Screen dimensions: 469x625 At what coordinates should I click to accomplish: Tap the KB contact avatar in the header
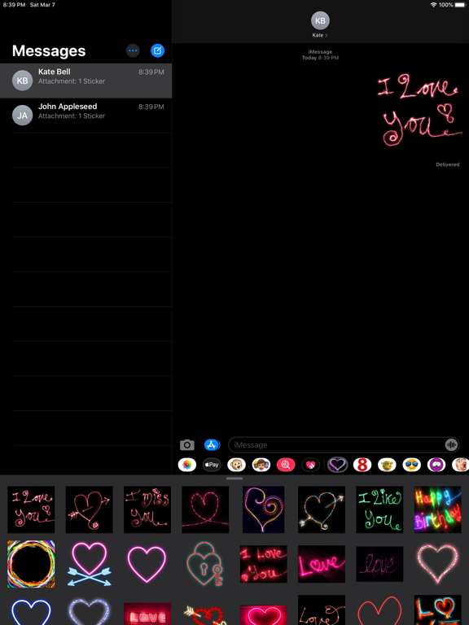pyautogui.click(x=320, y=20)
